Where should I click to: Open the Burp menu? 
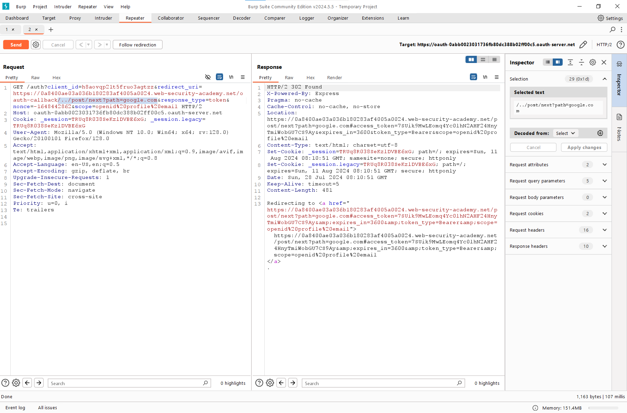coord(21,7)
